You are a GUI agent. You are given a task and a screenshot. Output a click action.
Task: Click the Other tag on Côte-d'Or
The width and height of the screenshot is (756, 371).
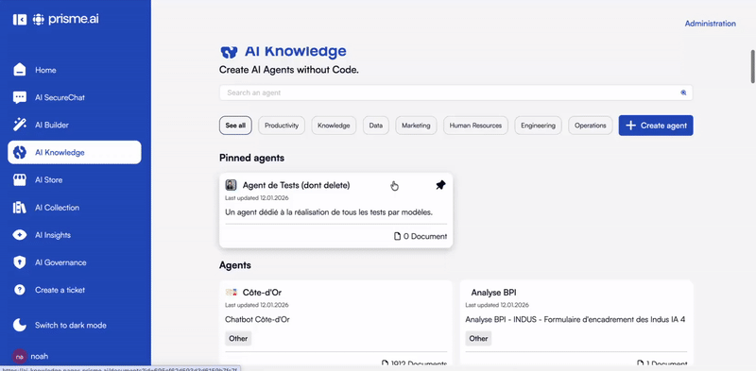click(x=238, y=338)
